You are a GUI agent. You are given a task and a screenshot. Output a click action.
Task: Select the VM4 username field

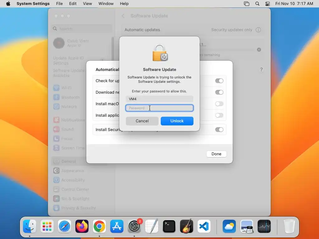click(159, 99)
